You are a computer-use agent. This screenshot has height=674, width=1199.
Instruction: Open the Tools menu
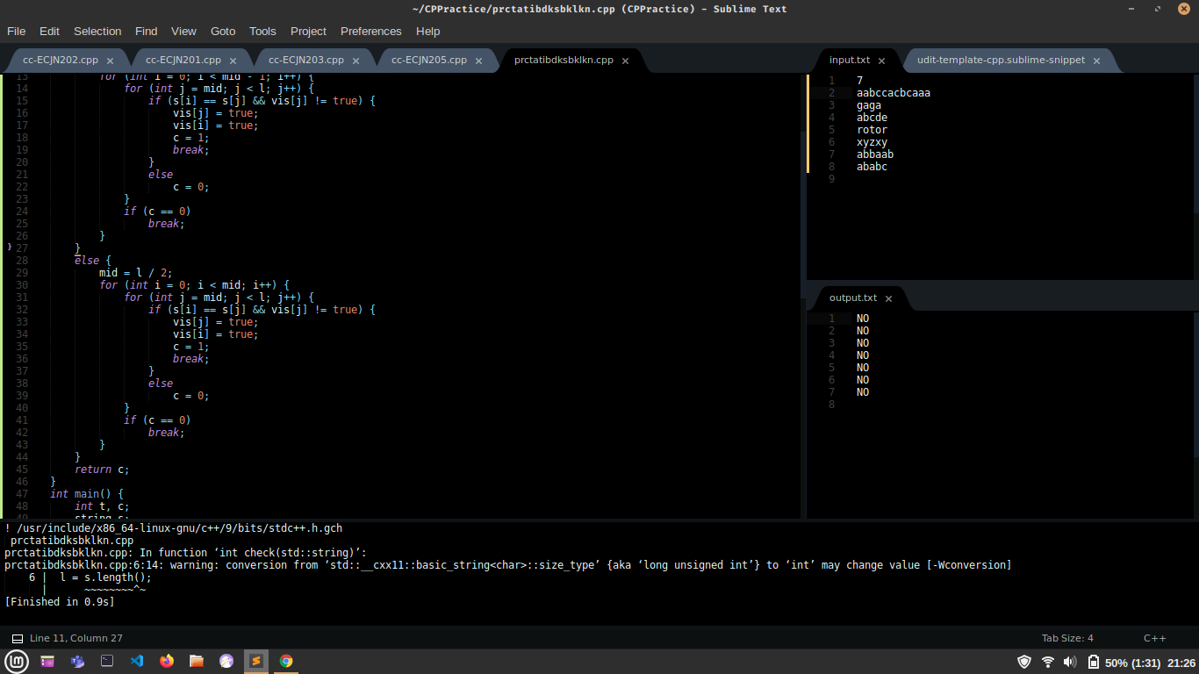[x=262, y=31]
